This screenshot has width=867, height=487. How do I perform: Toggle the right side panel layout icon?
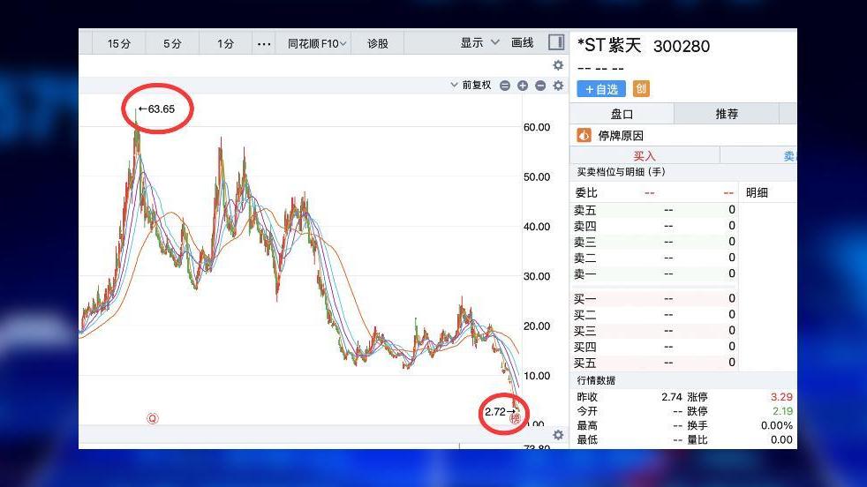pos(556,42)
